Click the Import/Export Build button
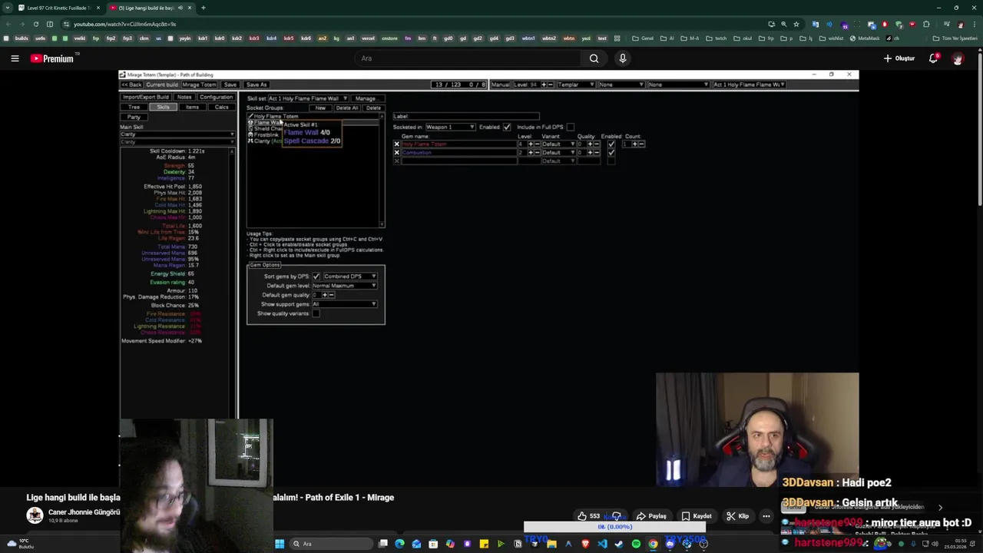The width and height of the screenshot is (983, 553). coord(145,98)
